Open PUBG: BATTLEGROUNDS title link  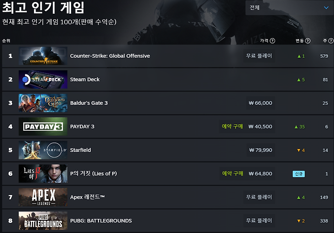point(101,221)
